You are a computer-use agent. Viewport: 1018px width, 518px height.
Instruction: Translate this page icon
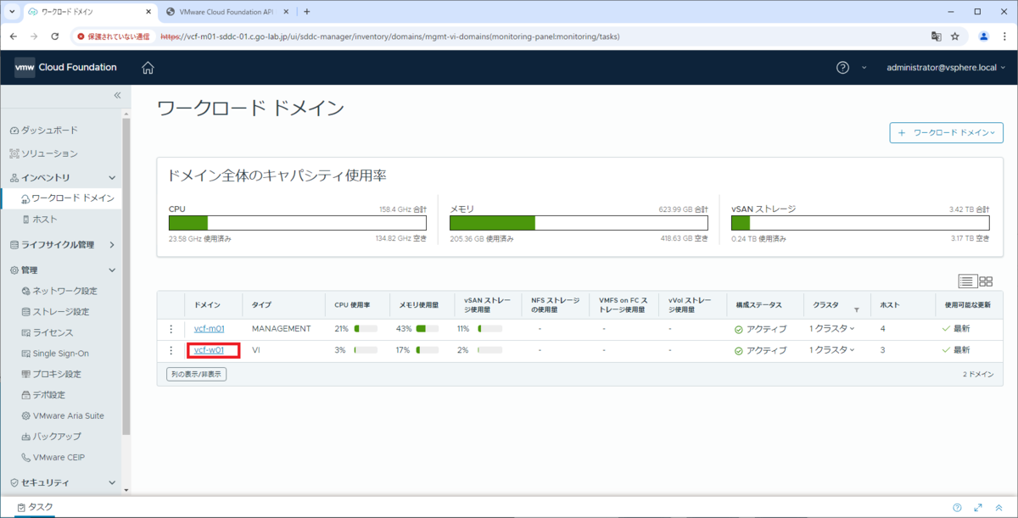pos(937,36)
